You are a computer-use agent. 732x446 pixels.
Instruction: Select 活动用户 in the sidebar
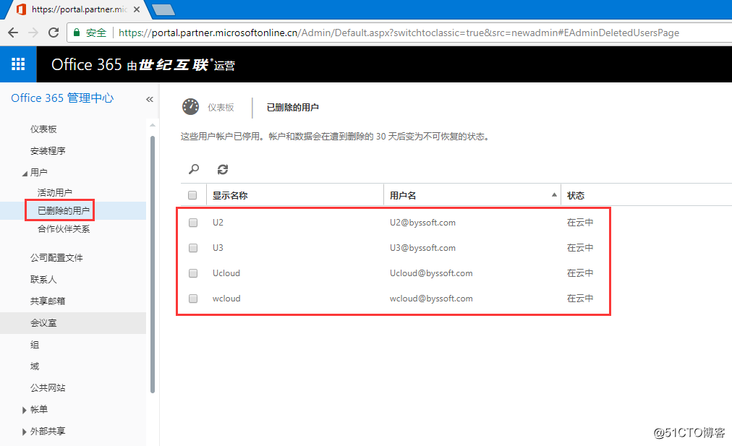[55, 193]
